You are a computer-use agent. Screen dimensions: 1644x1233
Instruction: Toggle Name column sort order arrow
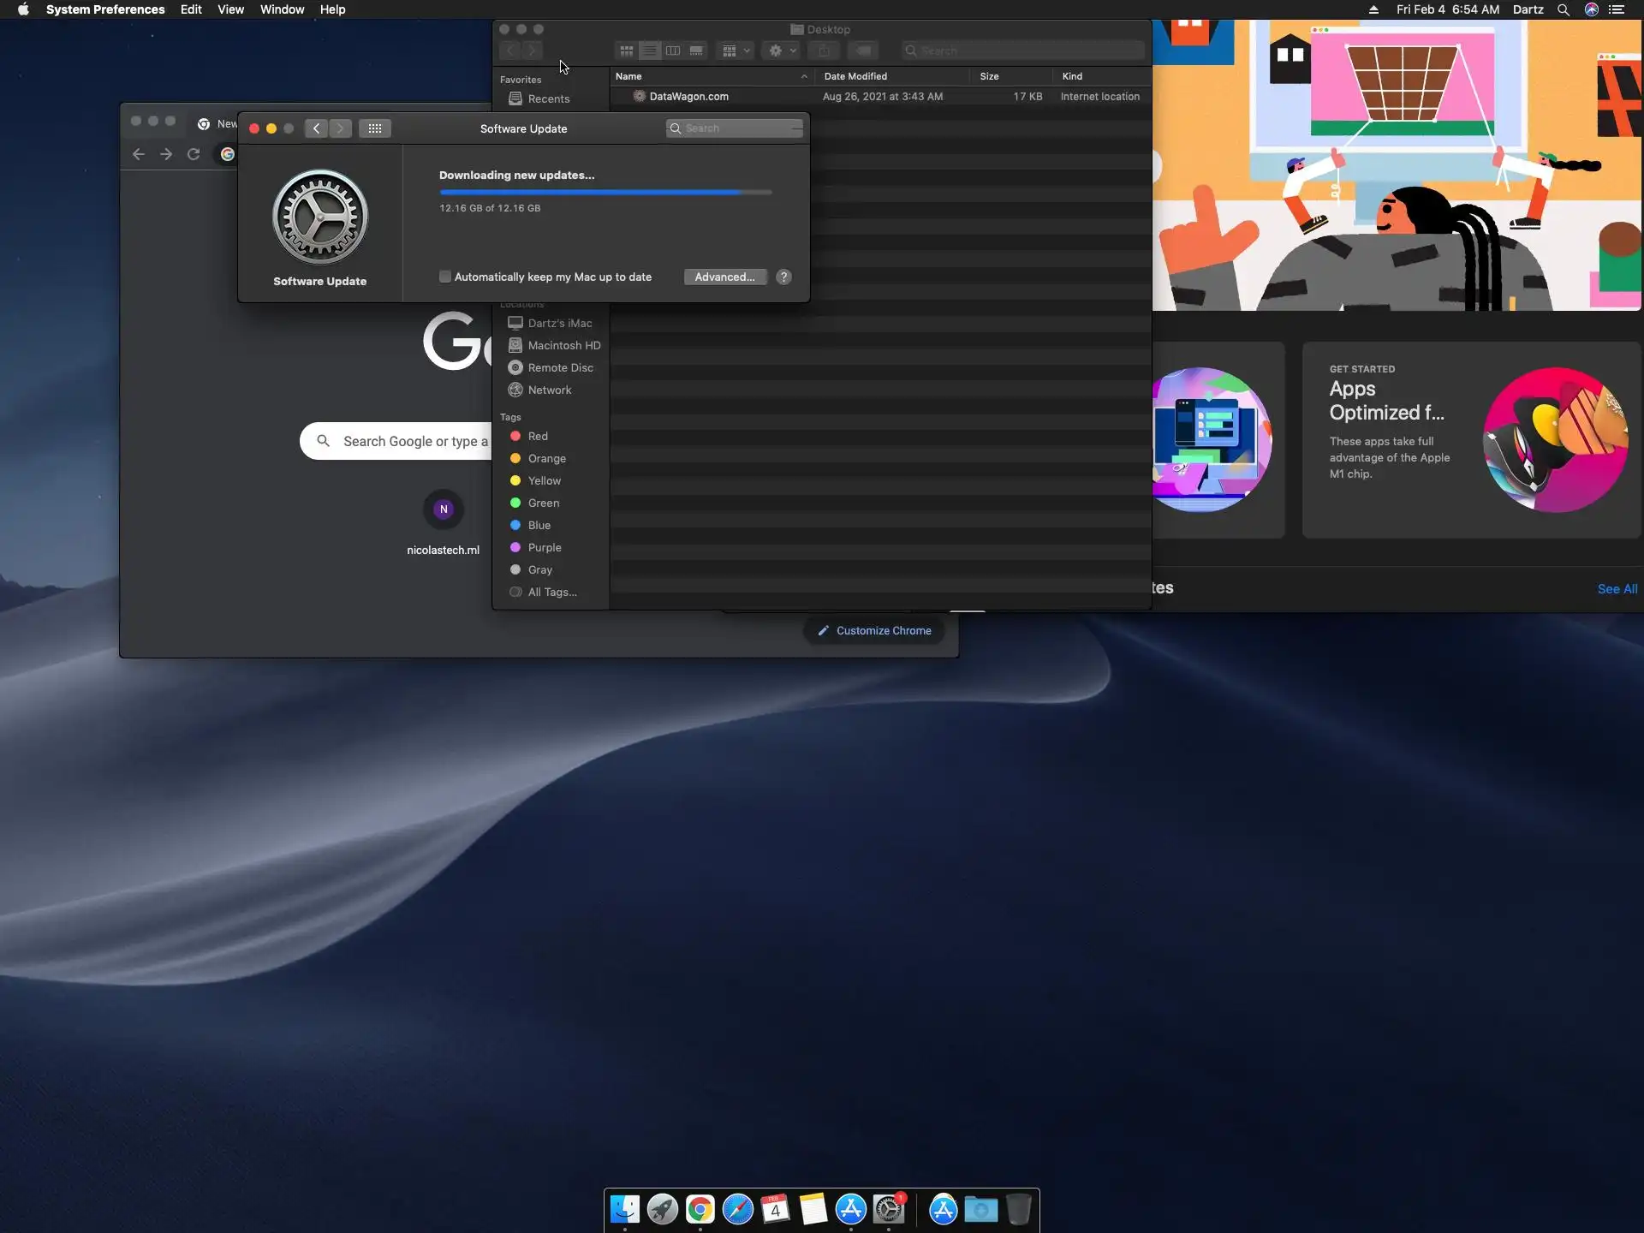(804, 76)
